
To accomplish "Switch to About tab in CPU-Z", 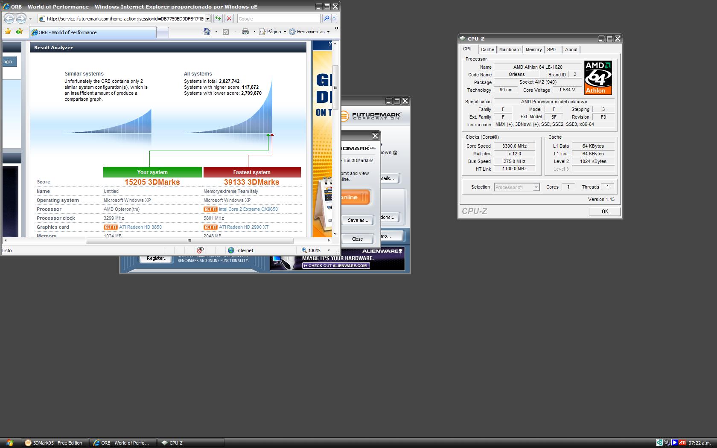I will point(571,49).
